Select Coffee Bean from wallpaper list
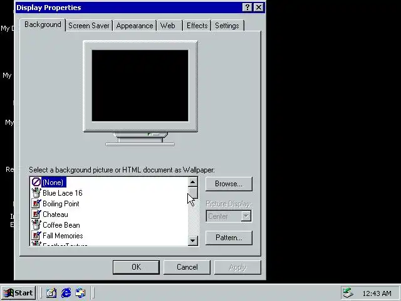Viewport: 401px width, 301px height. (61, 225)
